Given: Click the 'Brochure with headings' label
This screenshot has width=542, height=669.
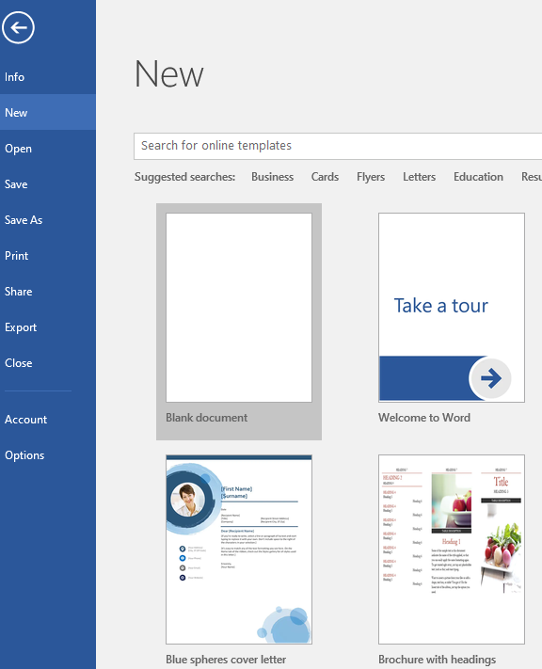Looking at the screenshot, I should click(x=437, y=660).
